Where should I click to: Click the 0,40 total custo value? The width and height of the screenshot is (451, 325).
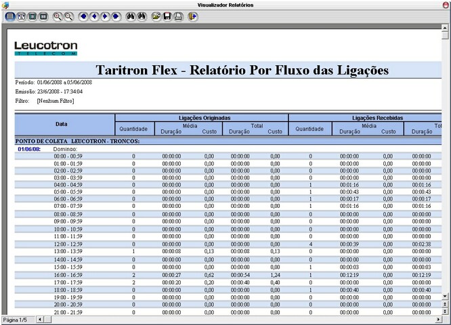point(275,282)
